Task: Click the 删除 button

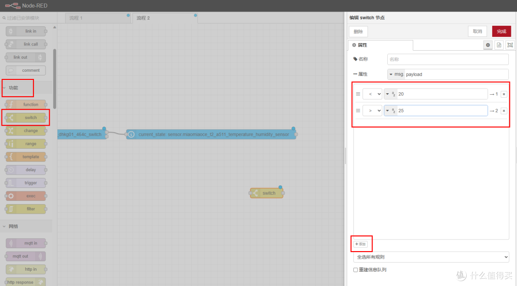Action: [x=359, y=32]
